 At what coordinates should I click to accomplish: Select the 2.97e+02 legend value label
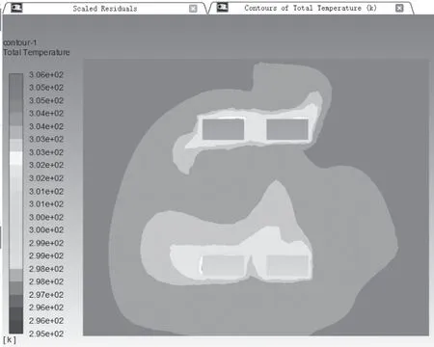click(46, 295)
